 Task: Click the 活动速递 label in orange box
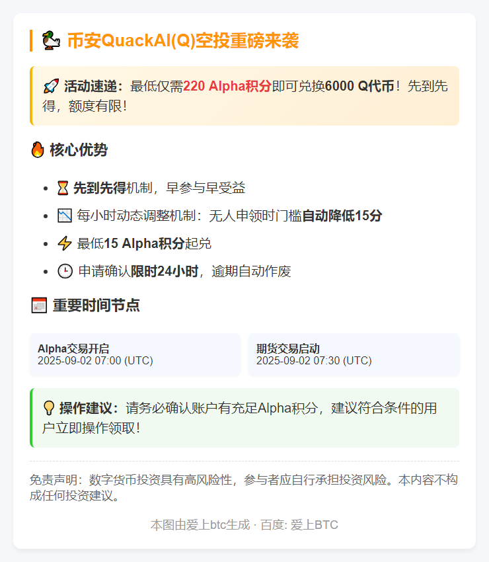94,87
